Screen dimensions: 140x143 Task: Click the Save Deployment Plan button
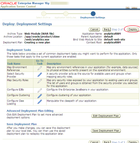point(106,131)
